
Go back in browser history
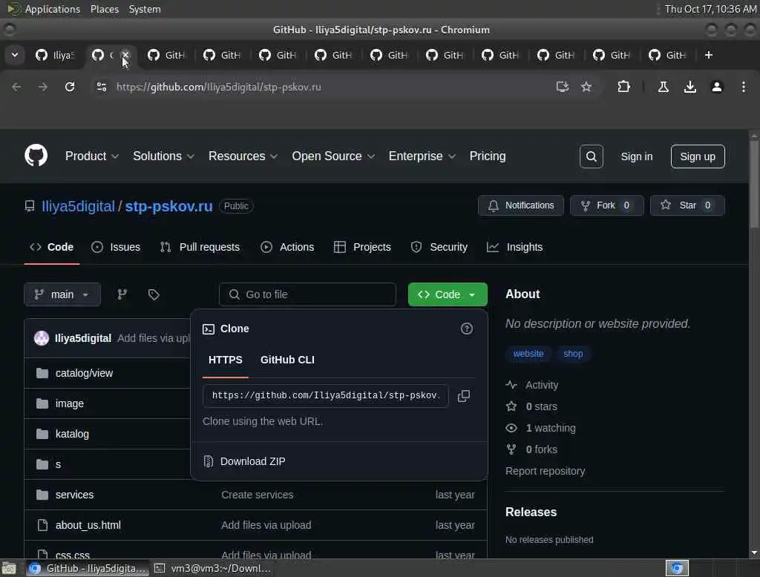[16, 87]
